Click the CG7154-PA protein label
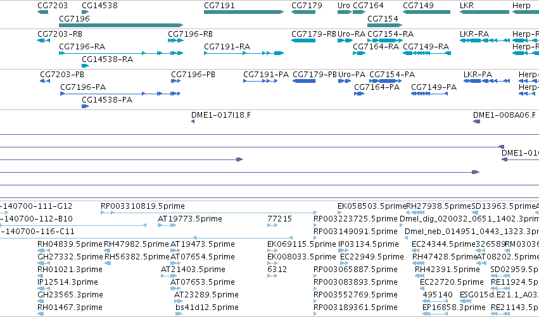This screenshot has width=539, height=317. tap(392, 75)
